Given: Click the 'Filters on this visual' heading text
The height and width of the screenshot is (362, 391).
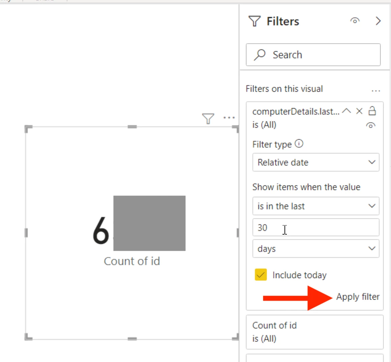Looking at the screenshot, I should point(284,89).
